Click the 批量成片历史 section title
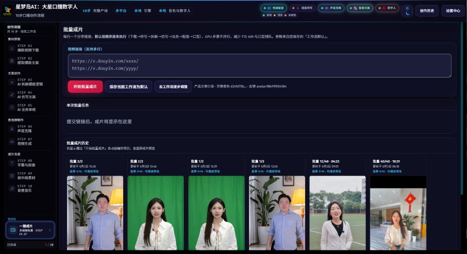The width and height of the screenshot is (467, 254). (x=78, y=143)
